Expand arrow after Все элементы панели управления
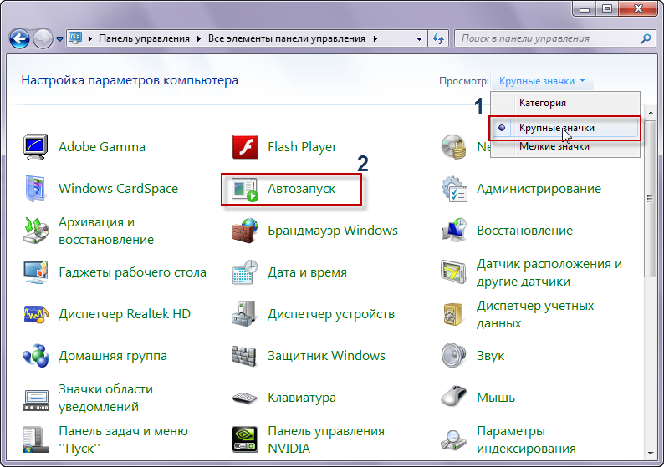 (x=375, y=39)
